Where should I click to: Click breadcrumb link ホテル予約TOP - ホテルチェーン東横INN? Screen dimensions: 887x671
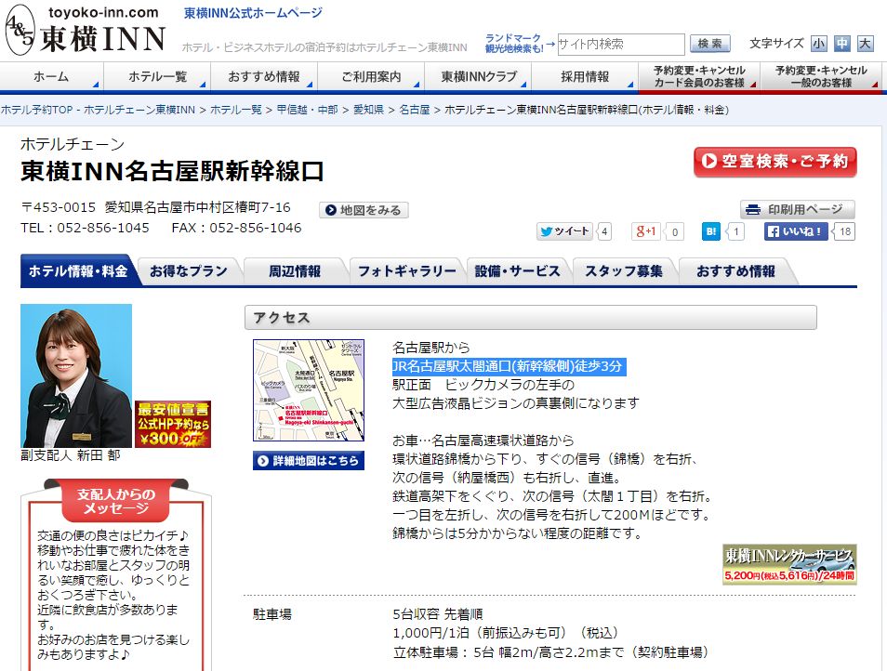tap(98, 110)
